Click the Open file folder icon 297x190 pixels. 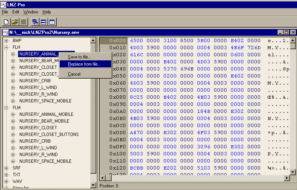pos(15,22)
